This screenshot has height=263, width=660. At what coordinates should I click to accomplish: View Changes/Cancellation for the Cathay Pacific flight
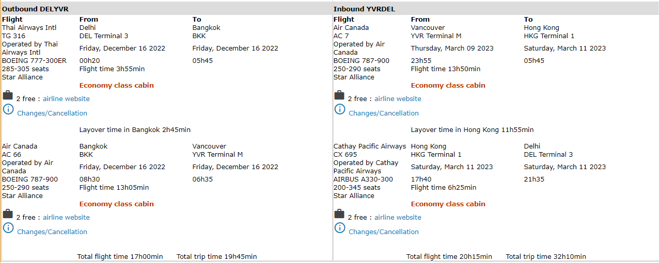[x=384, y=232]
